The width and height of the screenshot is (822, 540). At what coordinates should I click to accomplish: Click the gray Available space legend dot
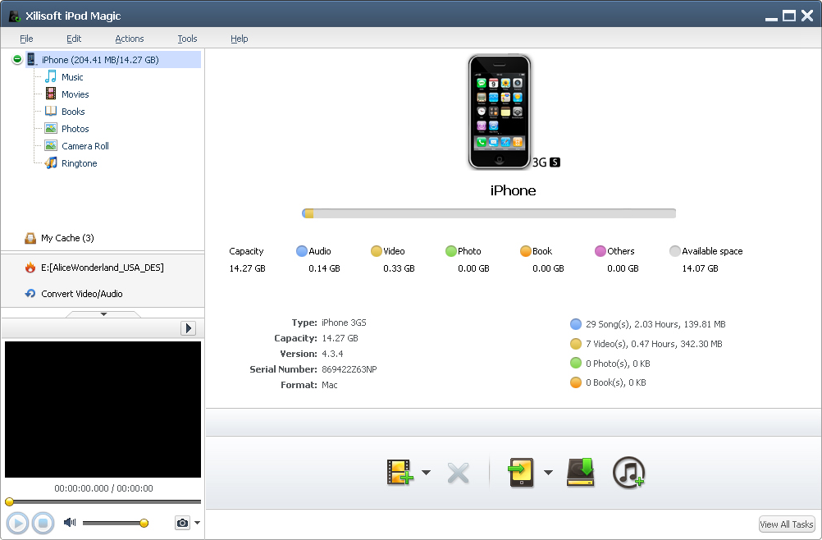click(x=674, y=251)
